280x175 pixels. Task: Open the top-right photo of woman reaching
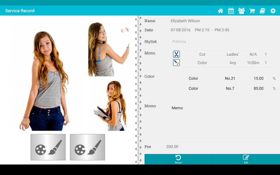point(108,49)
